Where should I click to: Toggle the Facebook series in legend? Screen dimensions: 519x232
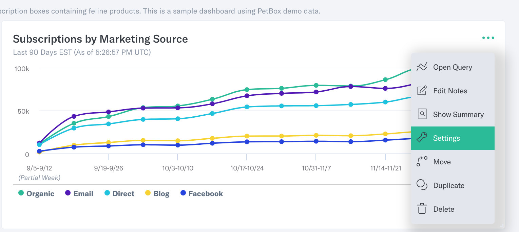tap(201, 193)
